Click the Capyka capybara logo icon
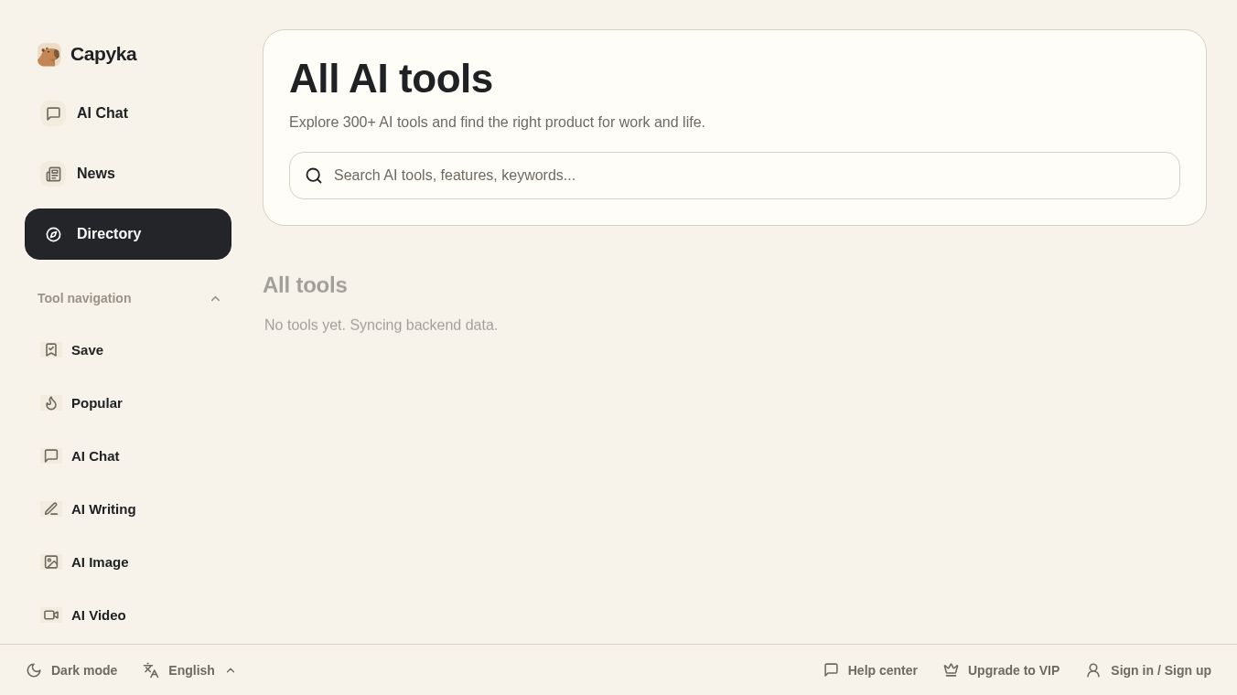This screenshot has height=695, width=1237. pos(49,55)
